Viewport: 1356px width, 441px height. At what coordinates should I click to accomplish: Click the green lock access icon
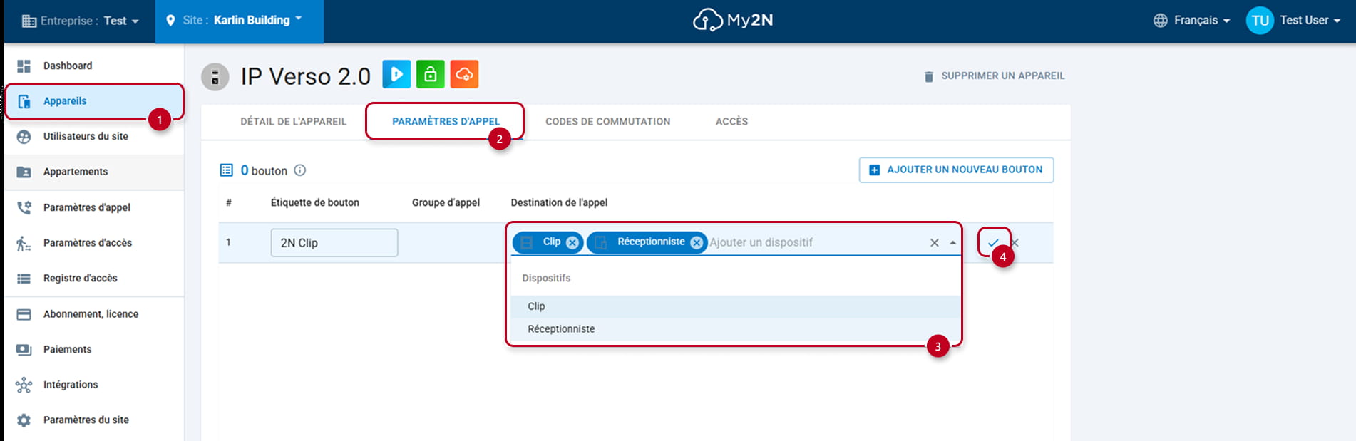431,74
